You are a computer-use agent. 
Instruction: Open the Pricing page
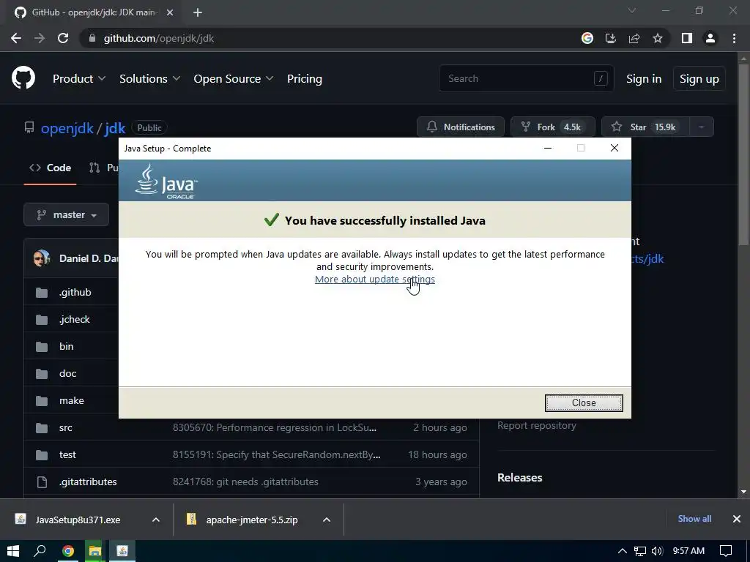click(304, 79)
